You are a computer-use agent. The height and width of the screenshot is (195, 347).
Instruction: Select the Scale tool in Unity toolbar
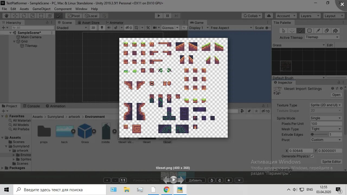[33, 16]
